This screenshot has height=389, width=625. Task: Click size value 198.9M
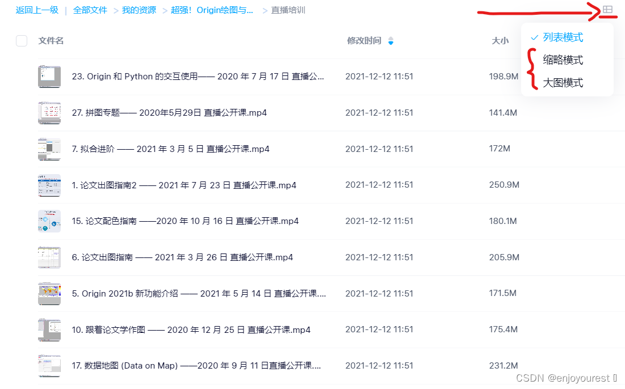click(504, 77)
